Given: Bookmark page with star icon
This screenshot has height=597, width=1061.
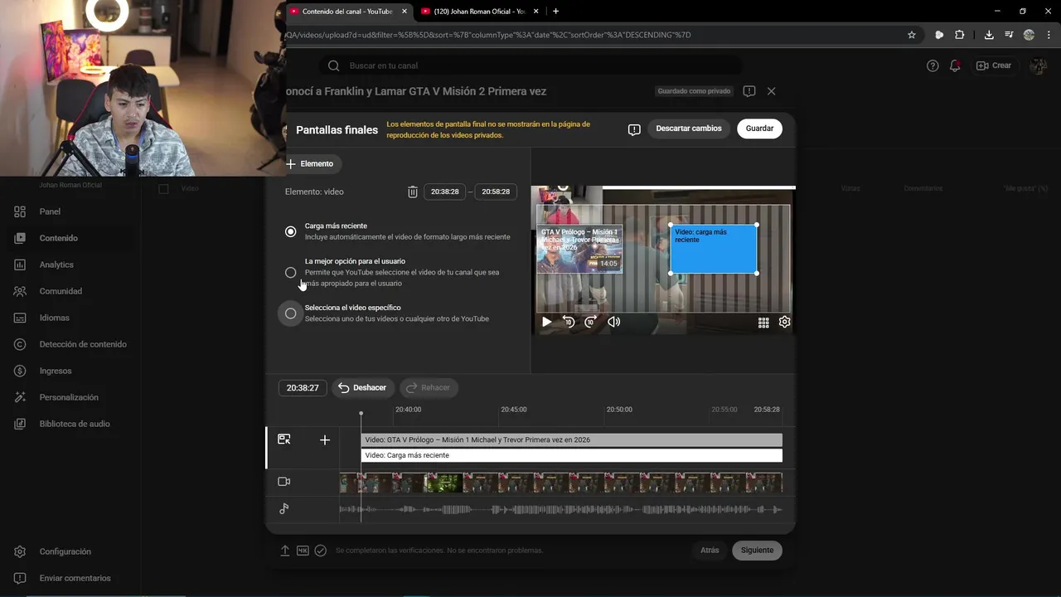Looking at the screenshot, I should click(x=912, y=35).
